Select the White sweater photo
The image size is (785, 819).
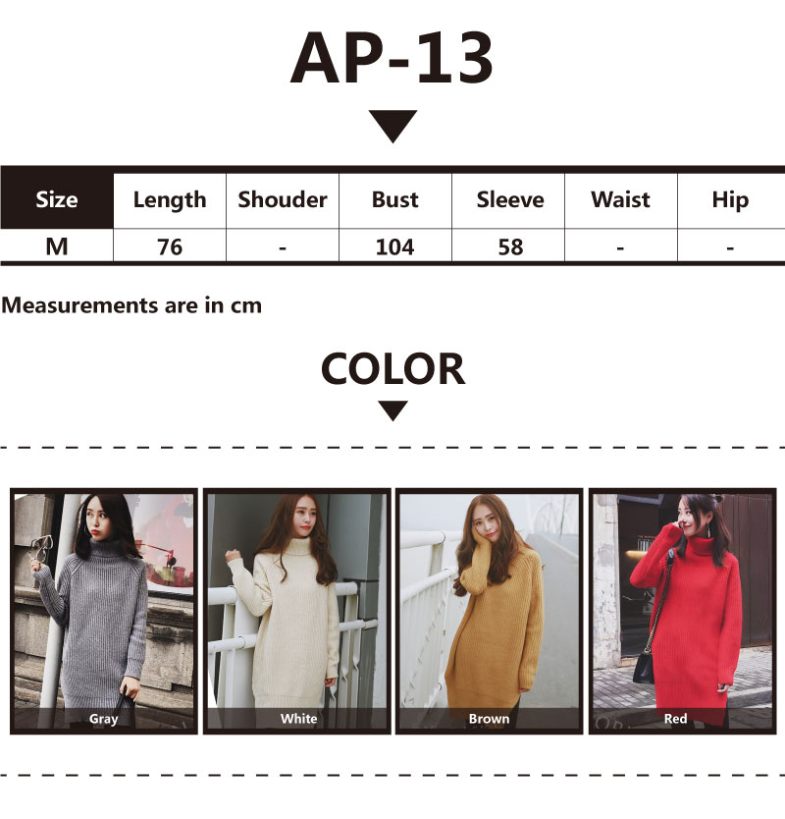(x=297, y=611)
